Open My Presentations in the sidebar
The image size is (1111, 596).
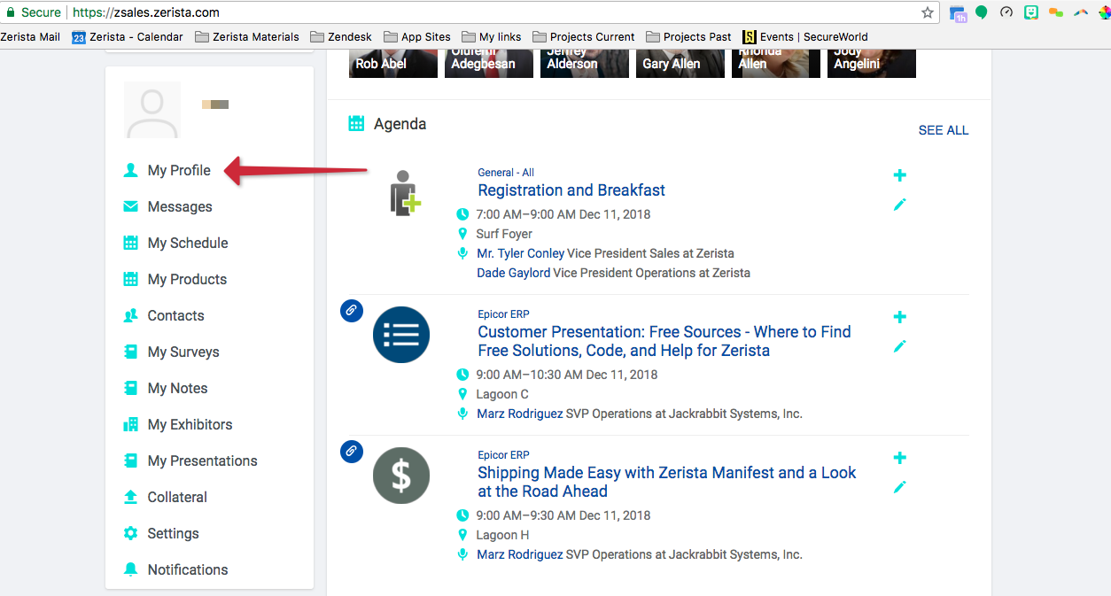point(202,461)
